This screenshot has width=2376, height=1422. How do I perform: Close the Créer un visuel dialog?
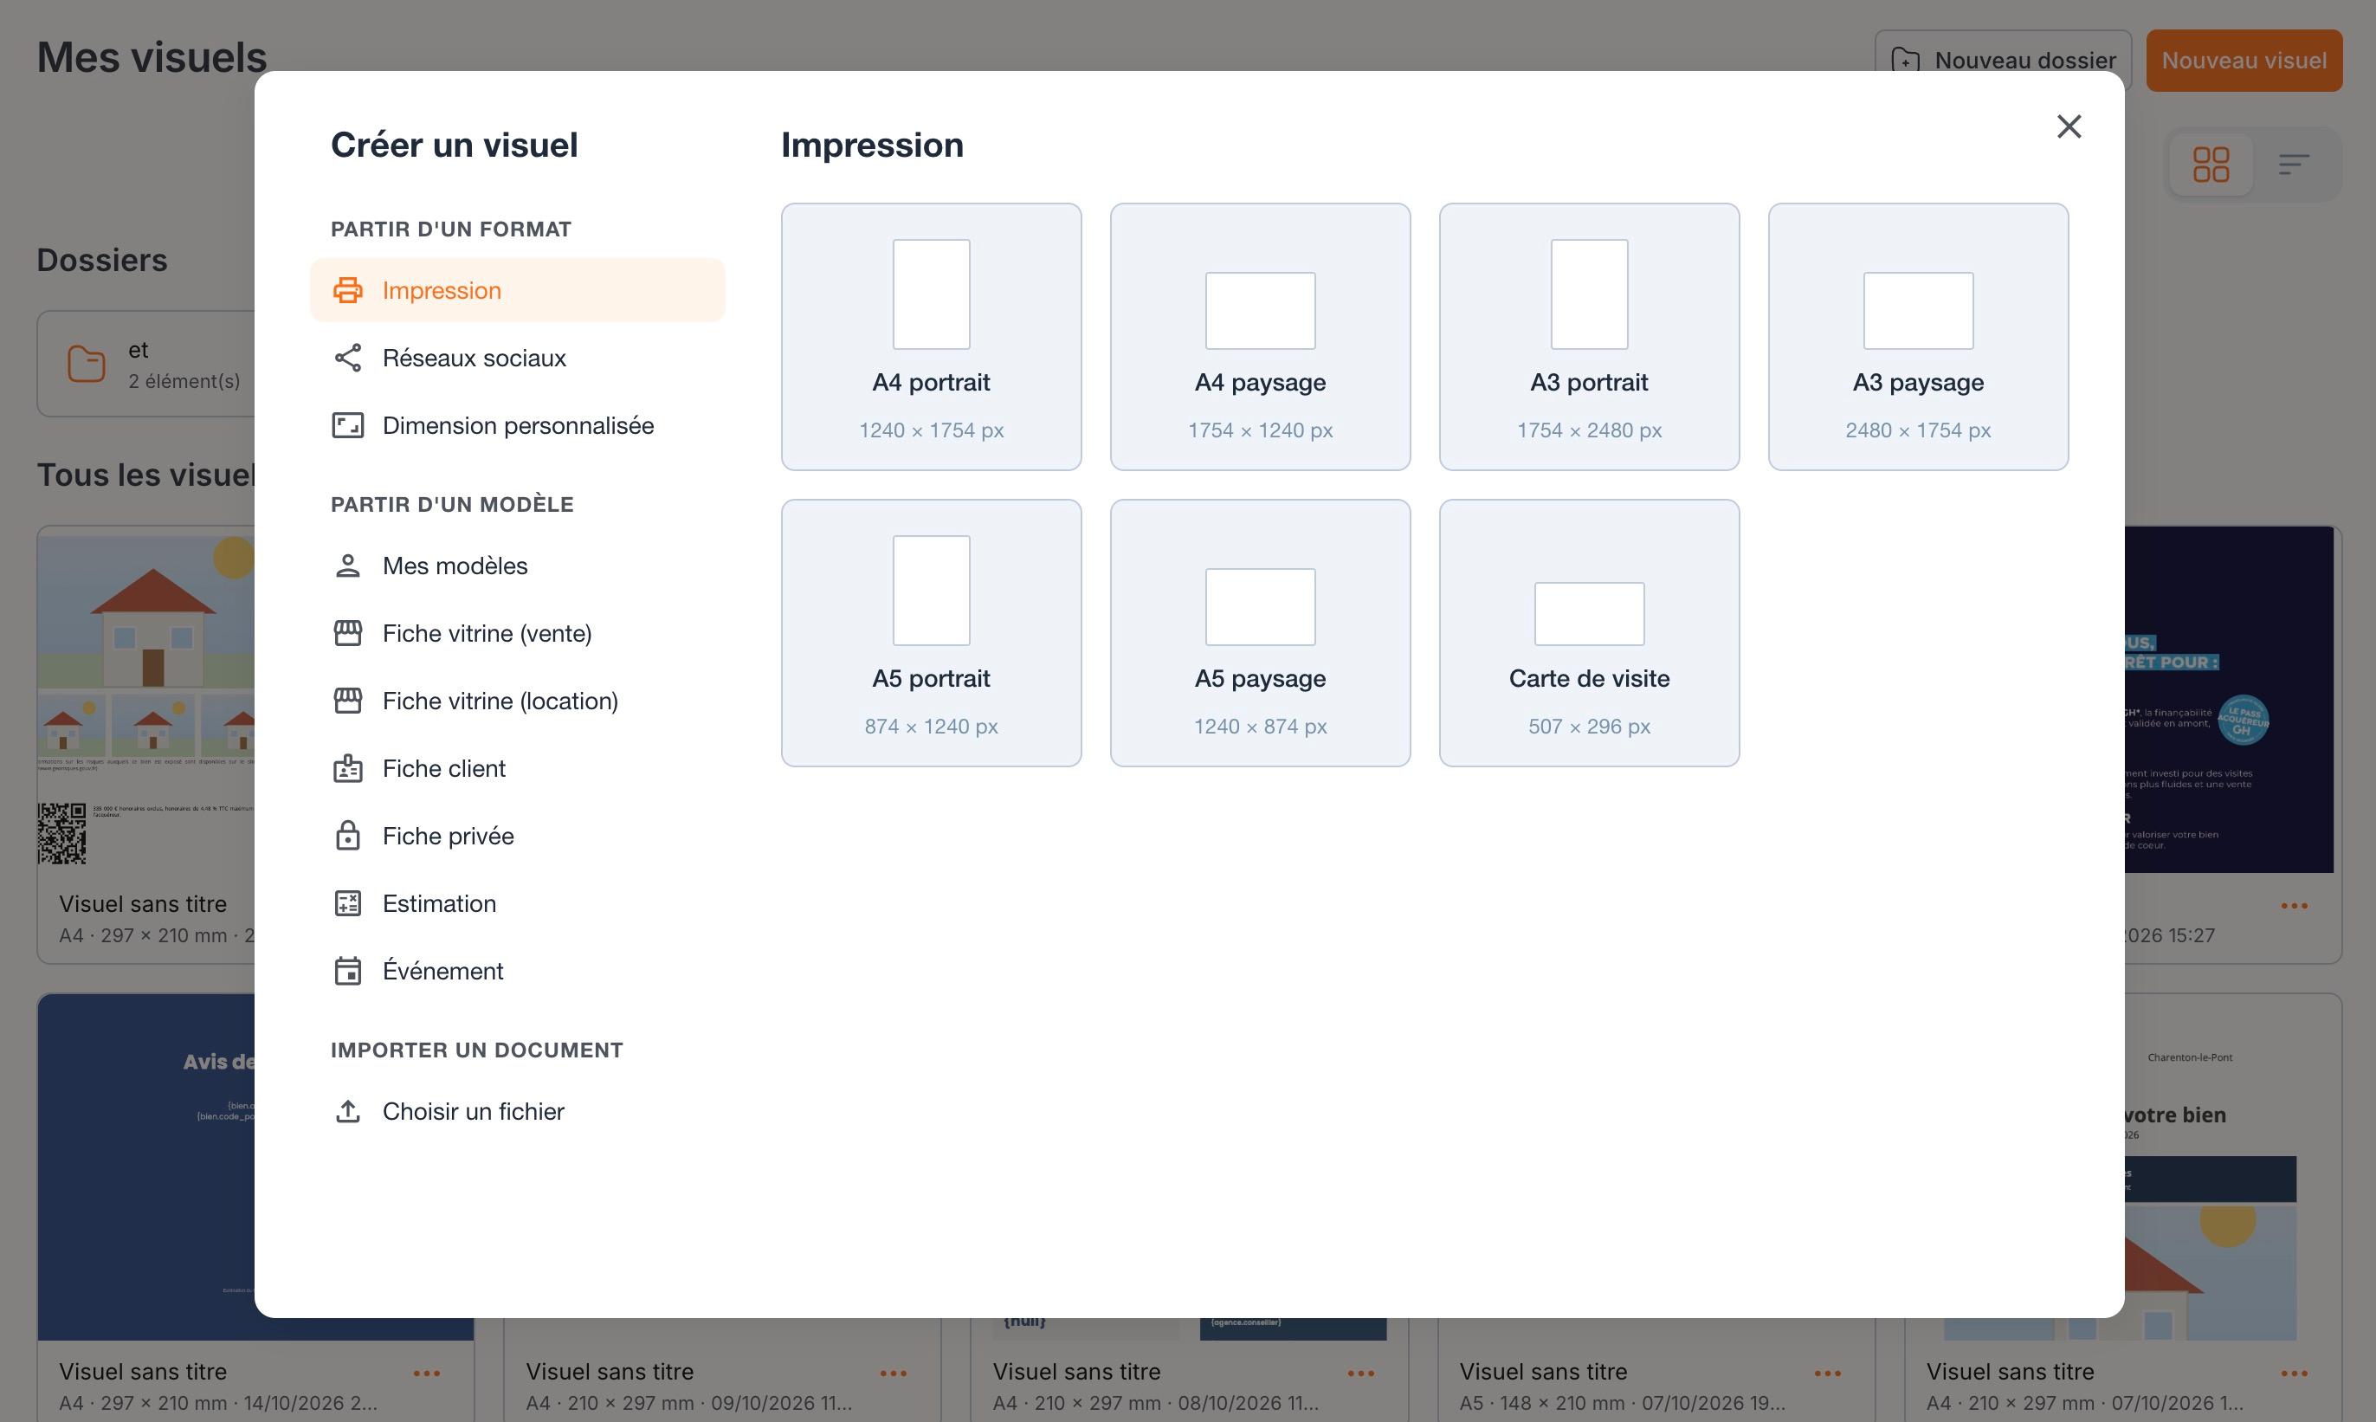pos(2069,126)
